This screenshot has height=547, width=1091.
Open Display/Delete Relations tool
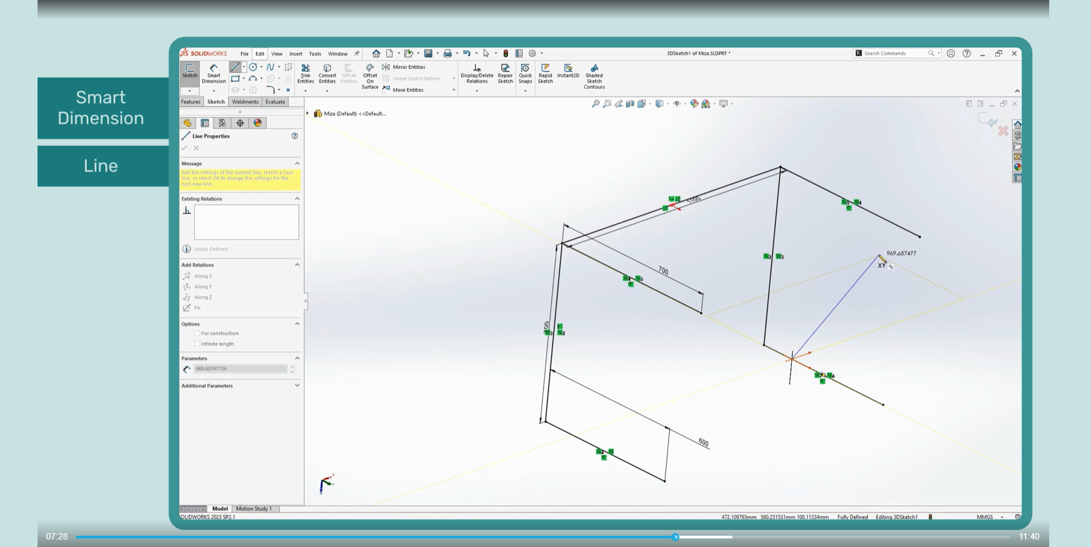point(477,73)
